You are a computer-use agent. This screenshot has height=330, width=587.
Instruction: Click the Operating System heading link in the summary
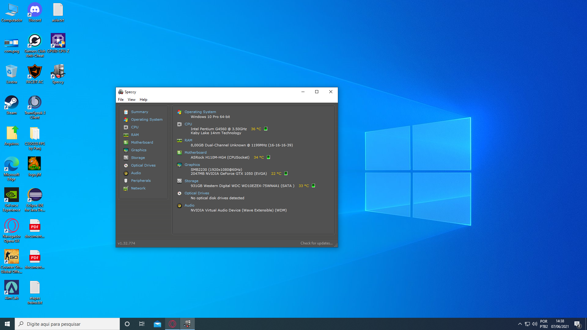[200, 112]
